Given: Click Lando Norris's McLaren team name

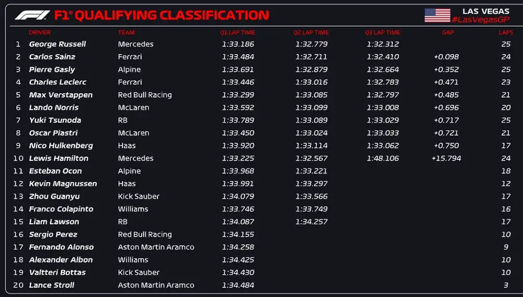Looking at the screenshot, I should [133, 107].
